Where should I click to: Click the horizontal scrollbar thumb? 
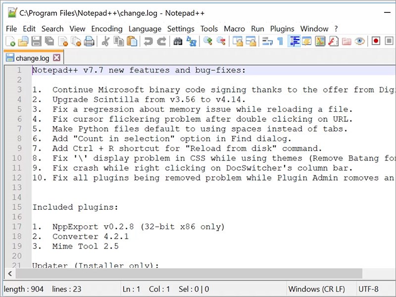(x=189, y=274)
